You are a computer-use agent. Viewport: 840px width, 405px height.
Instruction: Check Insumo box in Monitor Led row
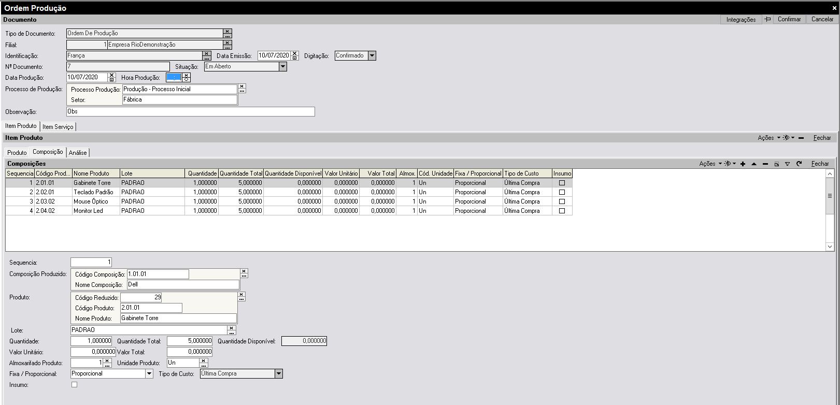[562, 211]
